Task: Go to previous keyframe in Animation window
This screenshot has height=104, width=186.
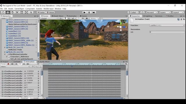Action: (x=16, y=64)
